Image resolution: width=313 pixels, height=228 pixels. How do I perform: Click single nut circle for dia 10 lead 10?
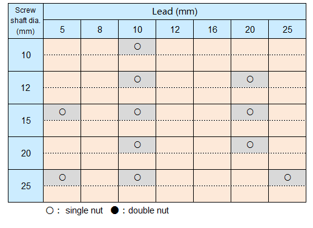[137, 47]
